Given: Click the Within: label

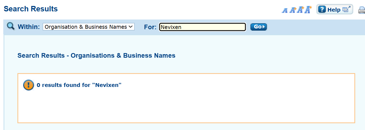Looking at the screenshot, I should click(29, 27).
